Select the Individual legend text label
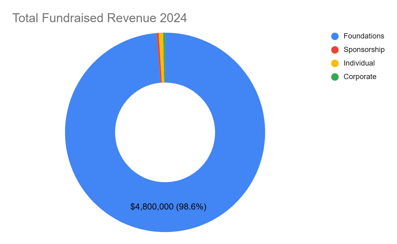Viewport: 397px width, 244px height. (x=359, y=63)
